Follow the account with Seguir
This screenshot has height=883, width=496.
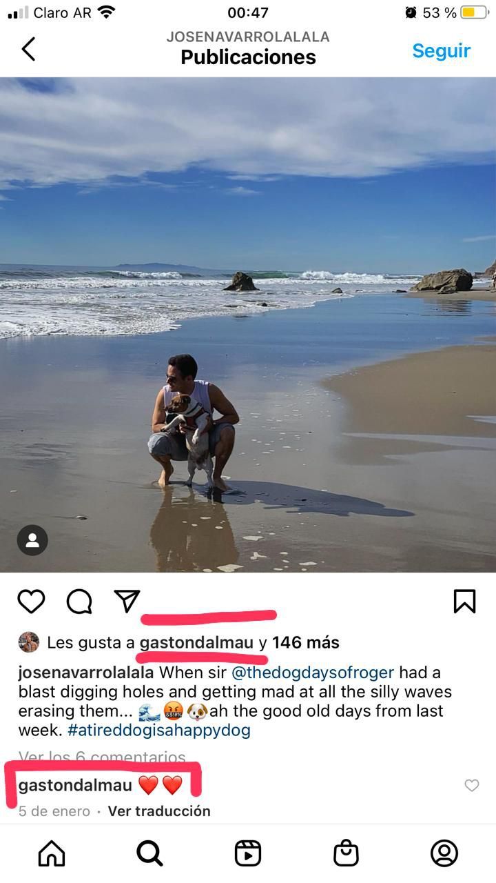[442, 50]
